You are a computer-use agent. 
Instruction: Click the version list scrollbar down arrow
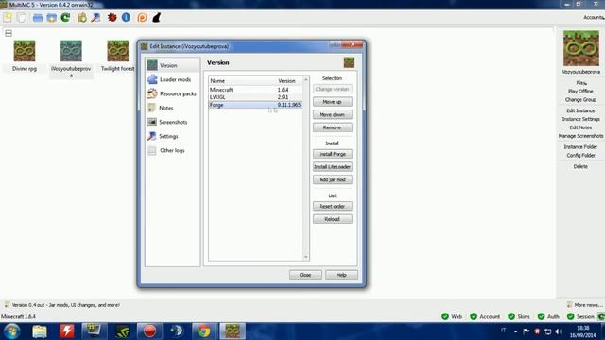point(306,257)
